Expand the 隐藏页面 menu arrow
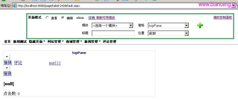The image size is (238, 100). pos(44,41)
